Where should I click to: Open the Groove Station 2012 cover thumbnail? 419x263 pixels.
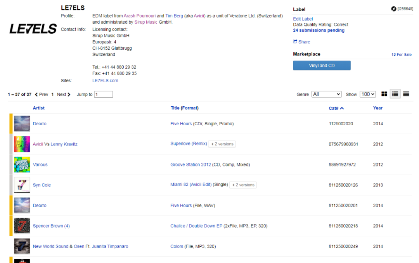(x=22, y=164)
